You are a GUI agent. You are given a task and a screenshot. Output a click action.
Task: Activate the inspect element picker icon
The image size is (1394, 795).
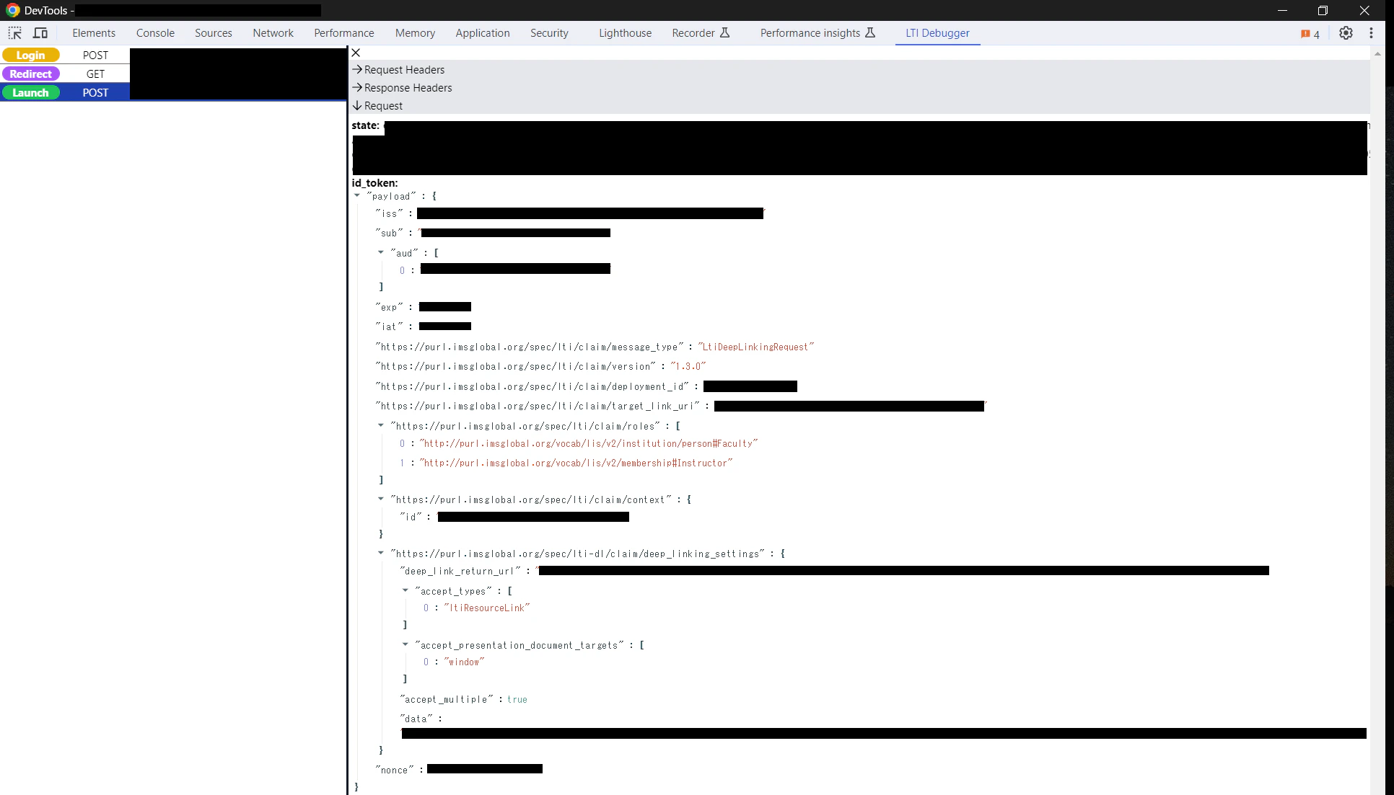pyautogui.click(x=14, y=33)
